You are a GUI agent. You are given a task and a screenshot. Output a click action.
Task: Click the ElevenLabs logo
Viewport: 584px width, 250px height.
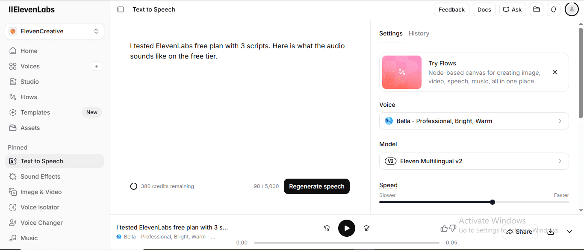tap(32, 9)
